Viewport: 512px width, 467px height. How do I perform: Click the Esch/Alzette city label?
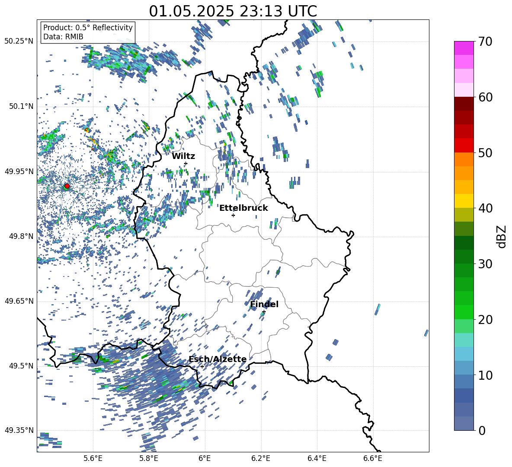(x=218, y=359)
